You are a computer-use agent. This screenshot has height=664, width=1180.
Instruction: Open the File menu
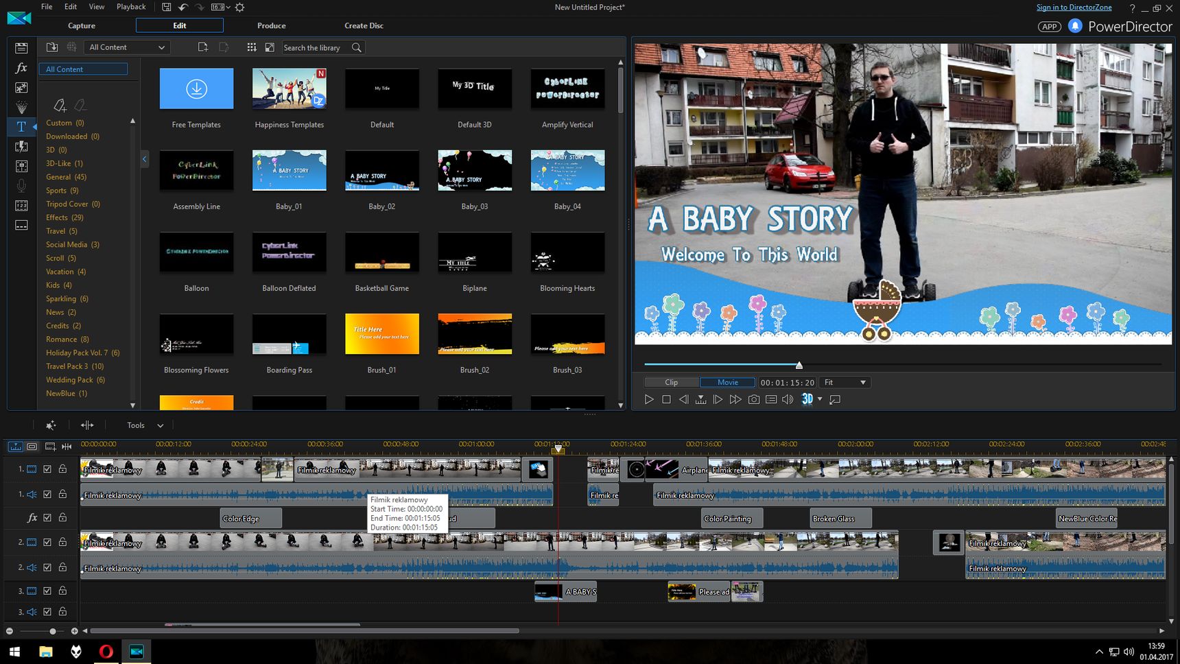point(47,7)
